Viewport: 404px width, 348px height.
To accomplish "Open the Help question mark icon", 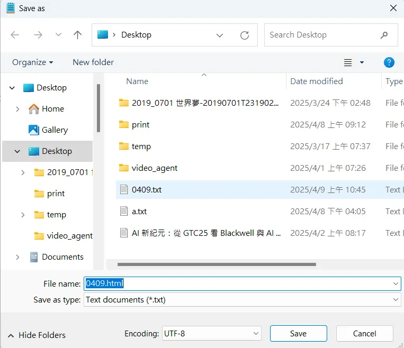I will point(389,62).
